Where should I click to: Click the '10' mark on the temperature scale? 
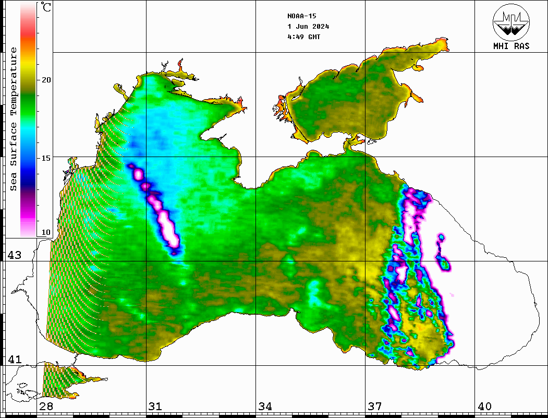coord(46,232)
